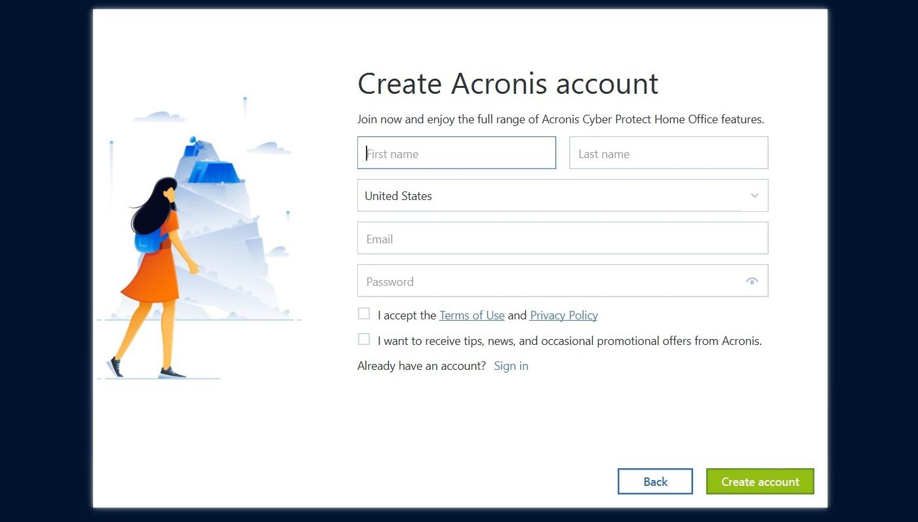Follow the Sign in link

[511, 366]
